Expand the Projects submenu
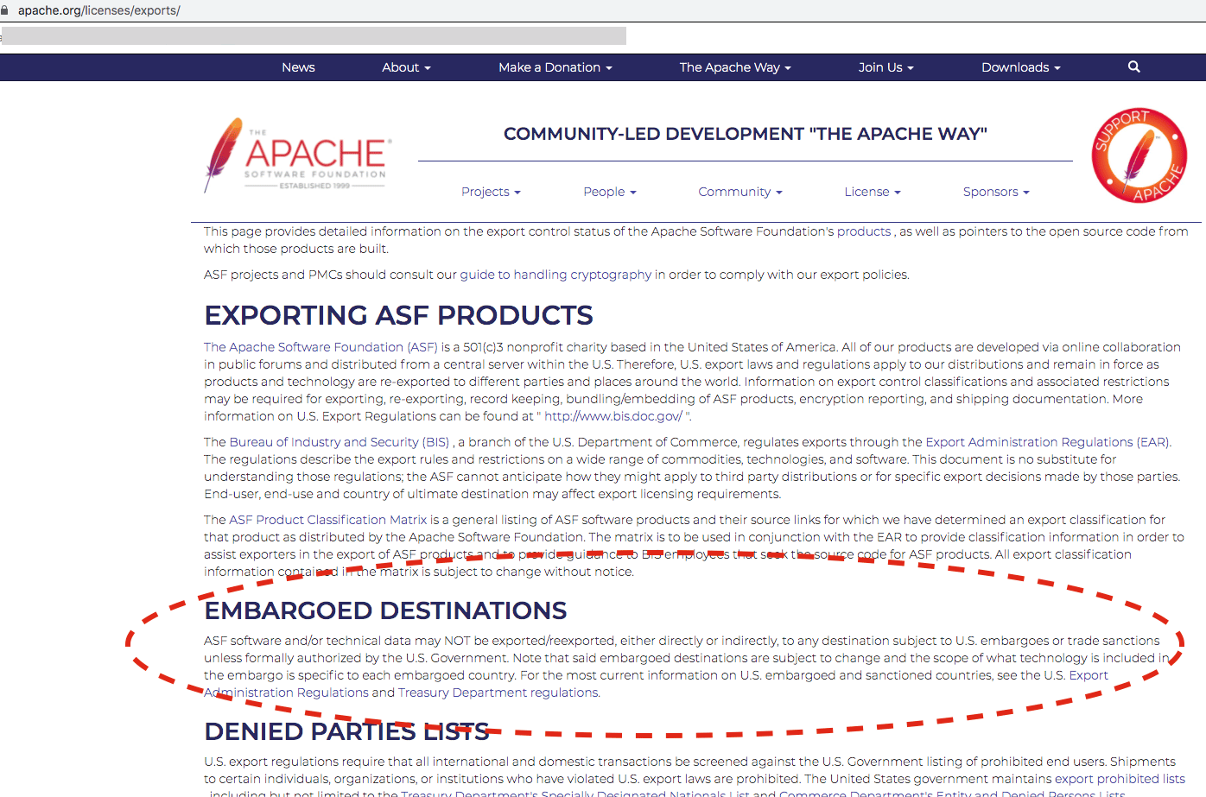 (x=491, y=192)
